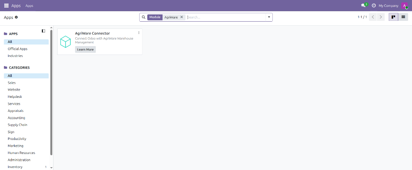Select All under APPS section
Viewport: 412px width, 170px height.
coord(26,42)
